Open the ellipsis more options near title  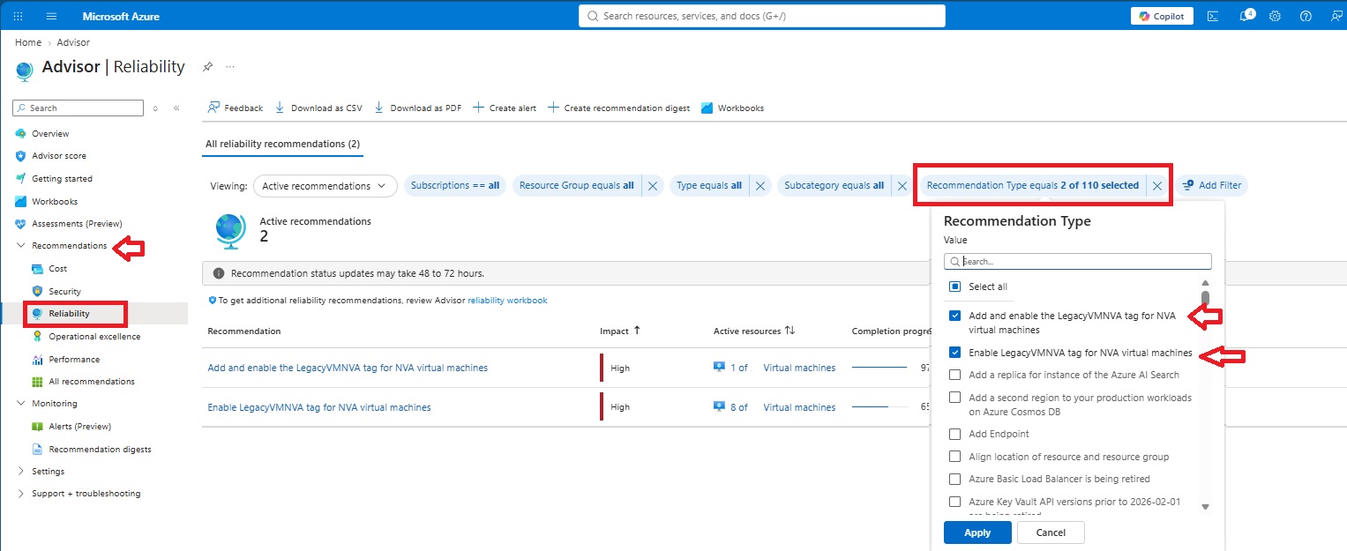[x=230, y=67]
